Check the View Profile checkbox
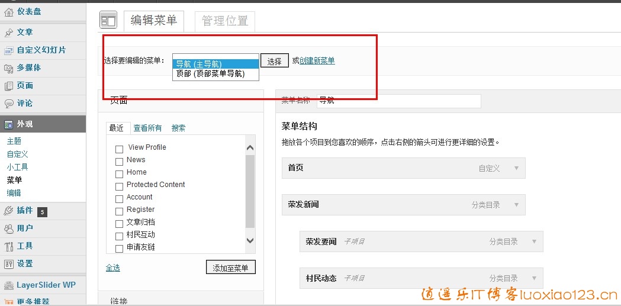 click(119, 149)
